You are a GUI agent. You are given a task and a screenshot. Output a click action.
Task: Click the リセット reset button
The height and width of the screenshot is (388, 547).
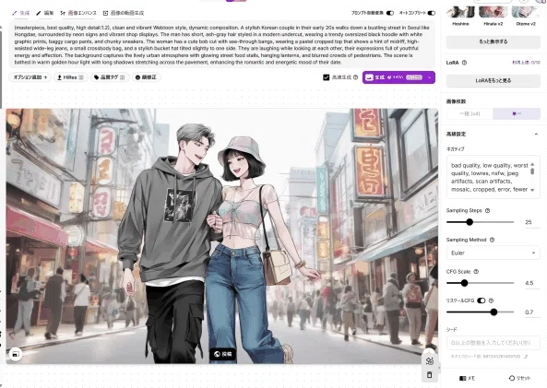click(x=519, y=378)
